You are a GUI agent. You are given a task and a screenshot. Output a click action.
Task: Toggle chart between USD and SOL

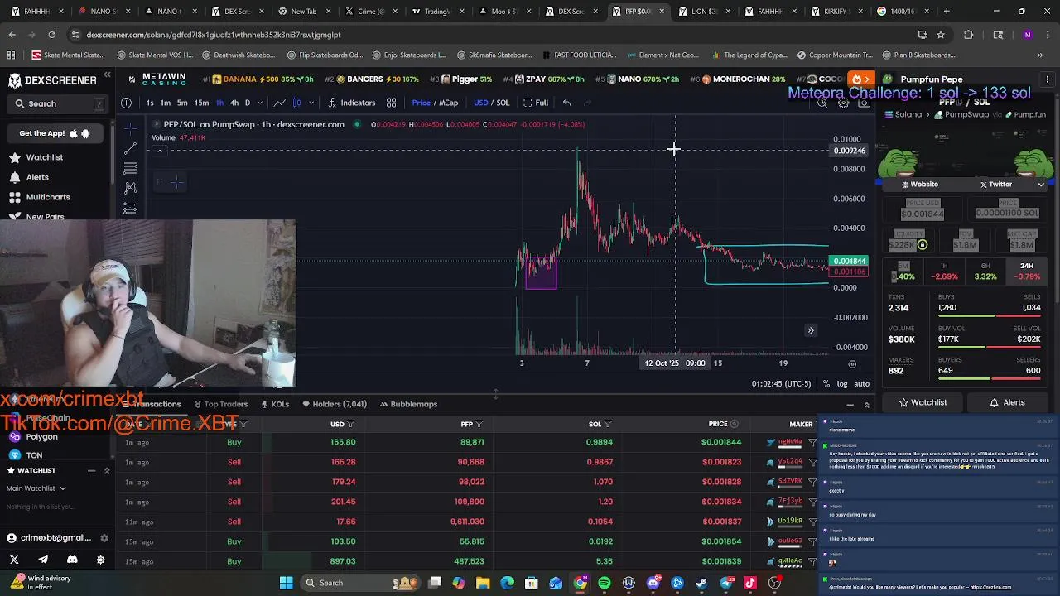pos(491,103)
